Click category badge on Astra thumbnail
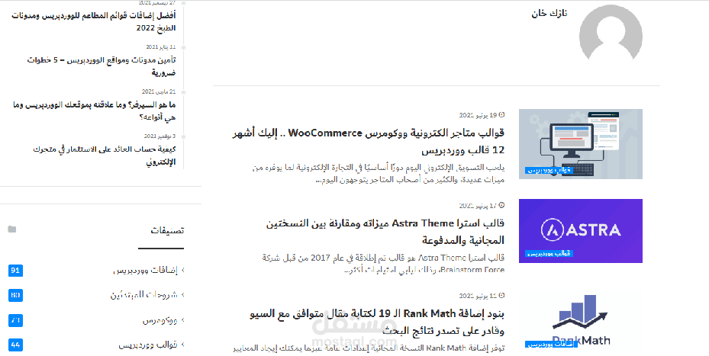The width and height of the screenshot is (709, 356). tap(549, 253)
